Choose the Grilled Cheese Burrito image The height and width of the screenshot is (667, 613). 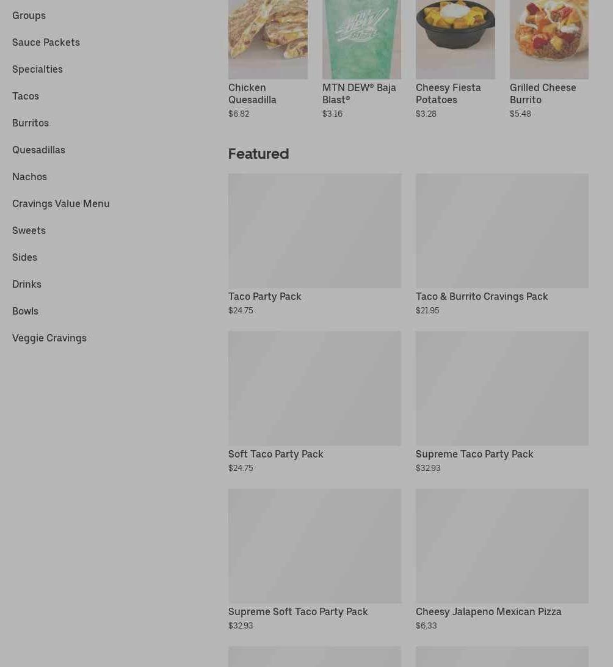[550, 39]
